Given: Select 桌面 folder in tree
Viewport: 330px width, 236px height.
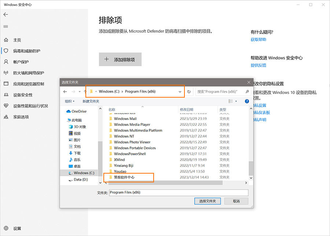Looking at the screenshot, I should click(x=75, y=166).
